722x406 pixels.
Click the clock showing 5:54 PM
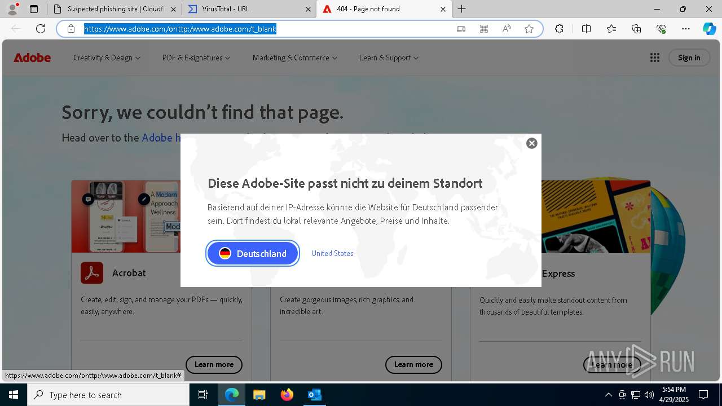coord(674,395)
